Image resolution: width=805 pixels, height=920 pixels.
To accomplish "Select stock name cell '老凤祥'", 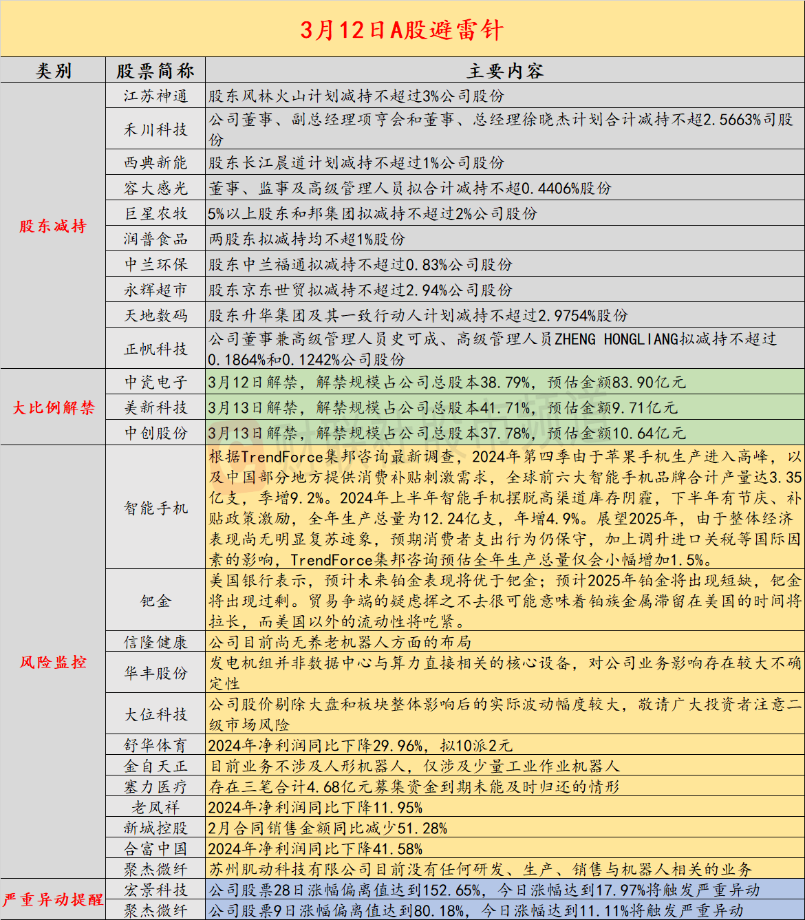I will pyautogui.click(x=155, y=807).
